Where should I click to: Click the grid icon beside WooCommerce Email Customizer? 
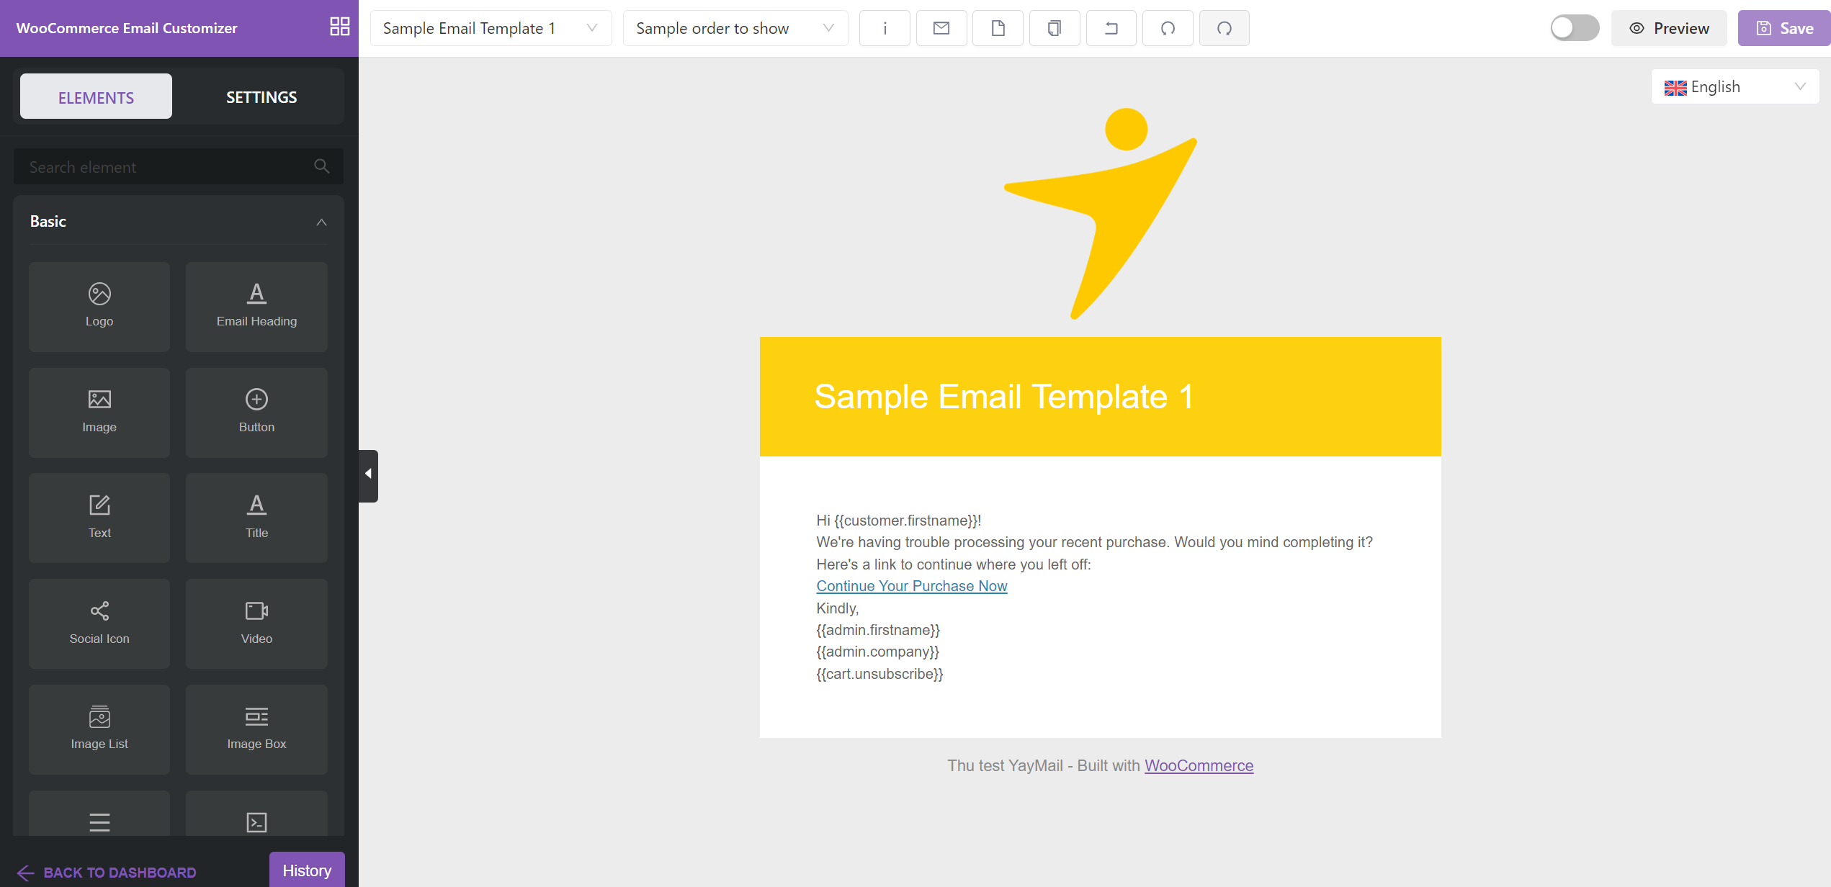[339, 27]
